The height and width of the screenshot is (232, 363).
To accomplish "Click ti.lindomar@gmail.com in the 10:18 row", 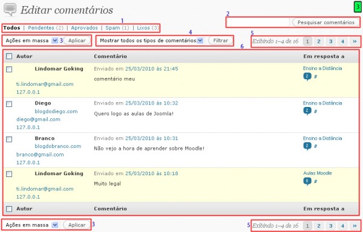I will (x=45, y=189).
